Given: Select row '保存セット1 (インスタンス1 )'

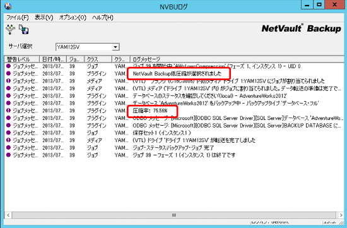Looking at the screenshot, I should click(x=174, y=133).
